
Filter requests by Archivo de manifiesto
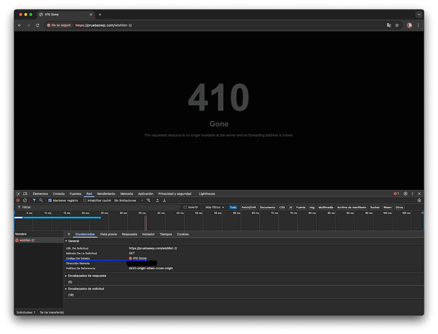[352, 208]
